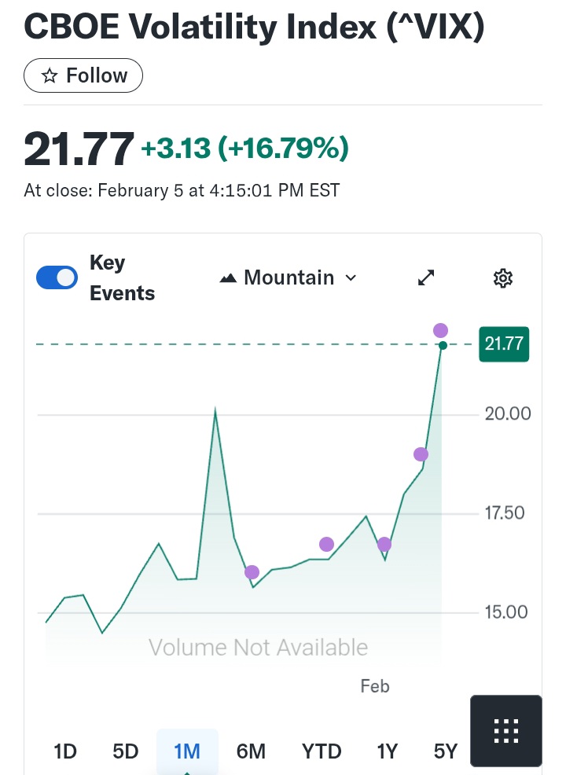Select the 1Y time range

[x=387, y=751]
